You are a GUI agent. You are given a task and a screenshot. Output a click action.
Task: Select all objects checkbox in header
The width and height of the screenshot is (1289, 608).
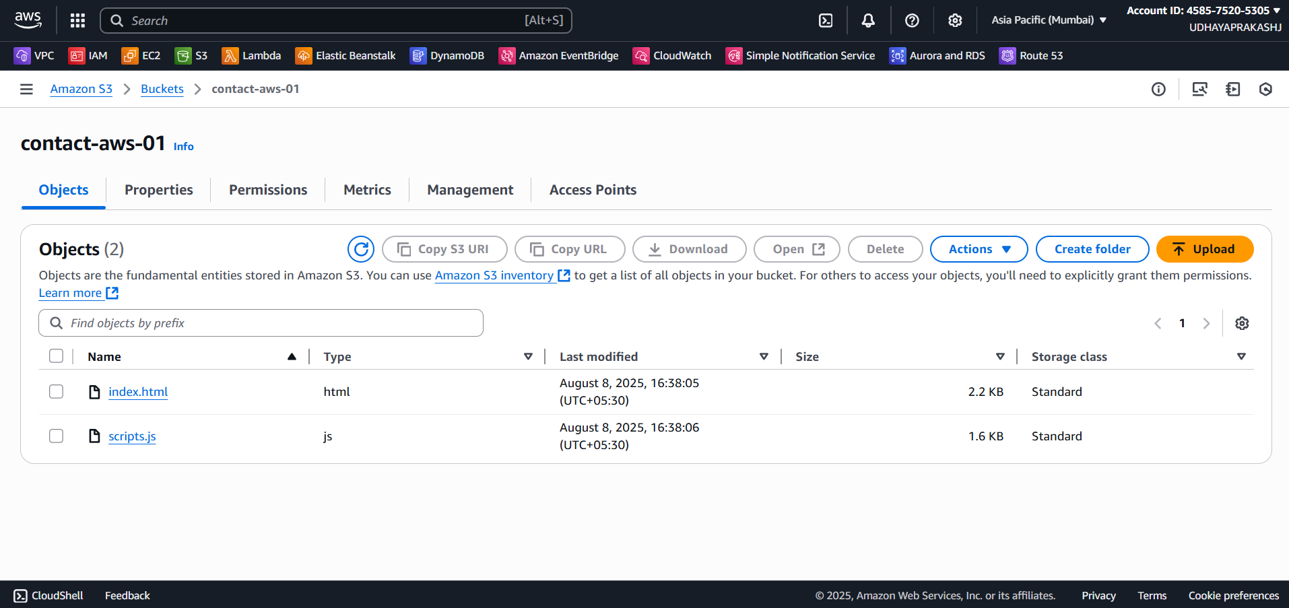pos(56,356)
